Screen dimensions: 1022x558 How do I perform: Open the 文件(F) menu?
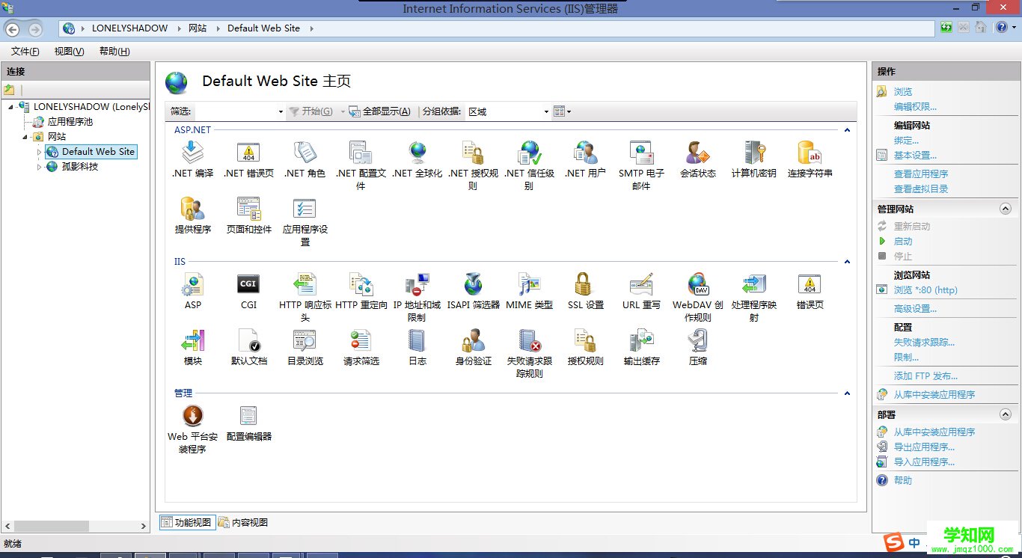click(x=25, y=52)
